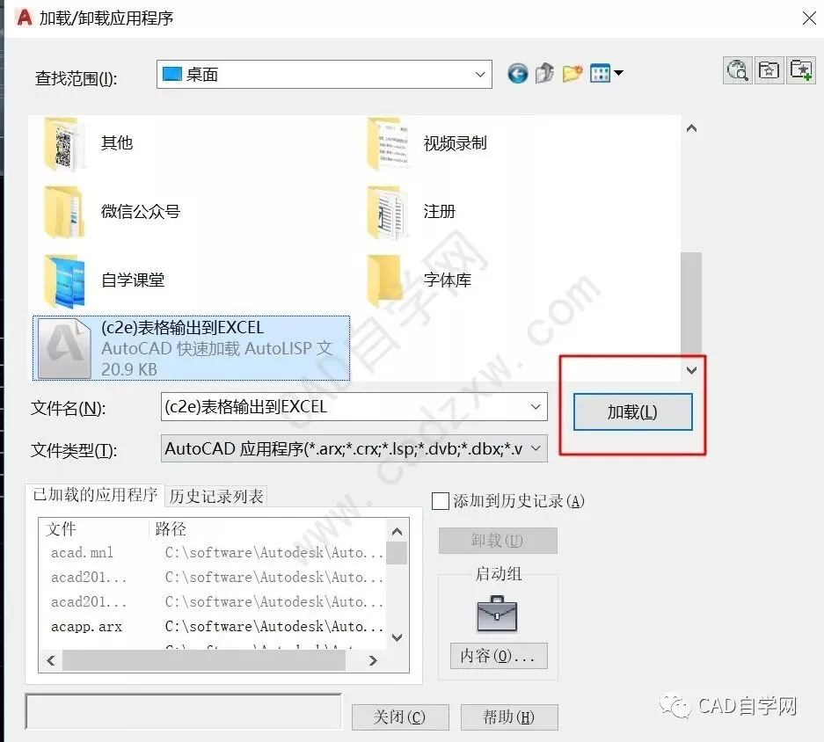
Task: Go up one folder level icon
Action: coord(545,73)
